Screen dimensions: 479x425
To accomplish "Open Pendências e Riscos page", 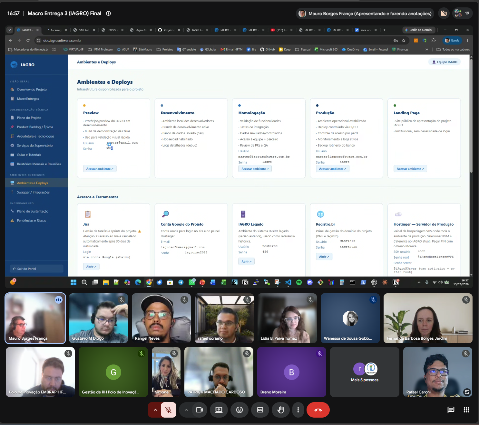I will point(31,221).
